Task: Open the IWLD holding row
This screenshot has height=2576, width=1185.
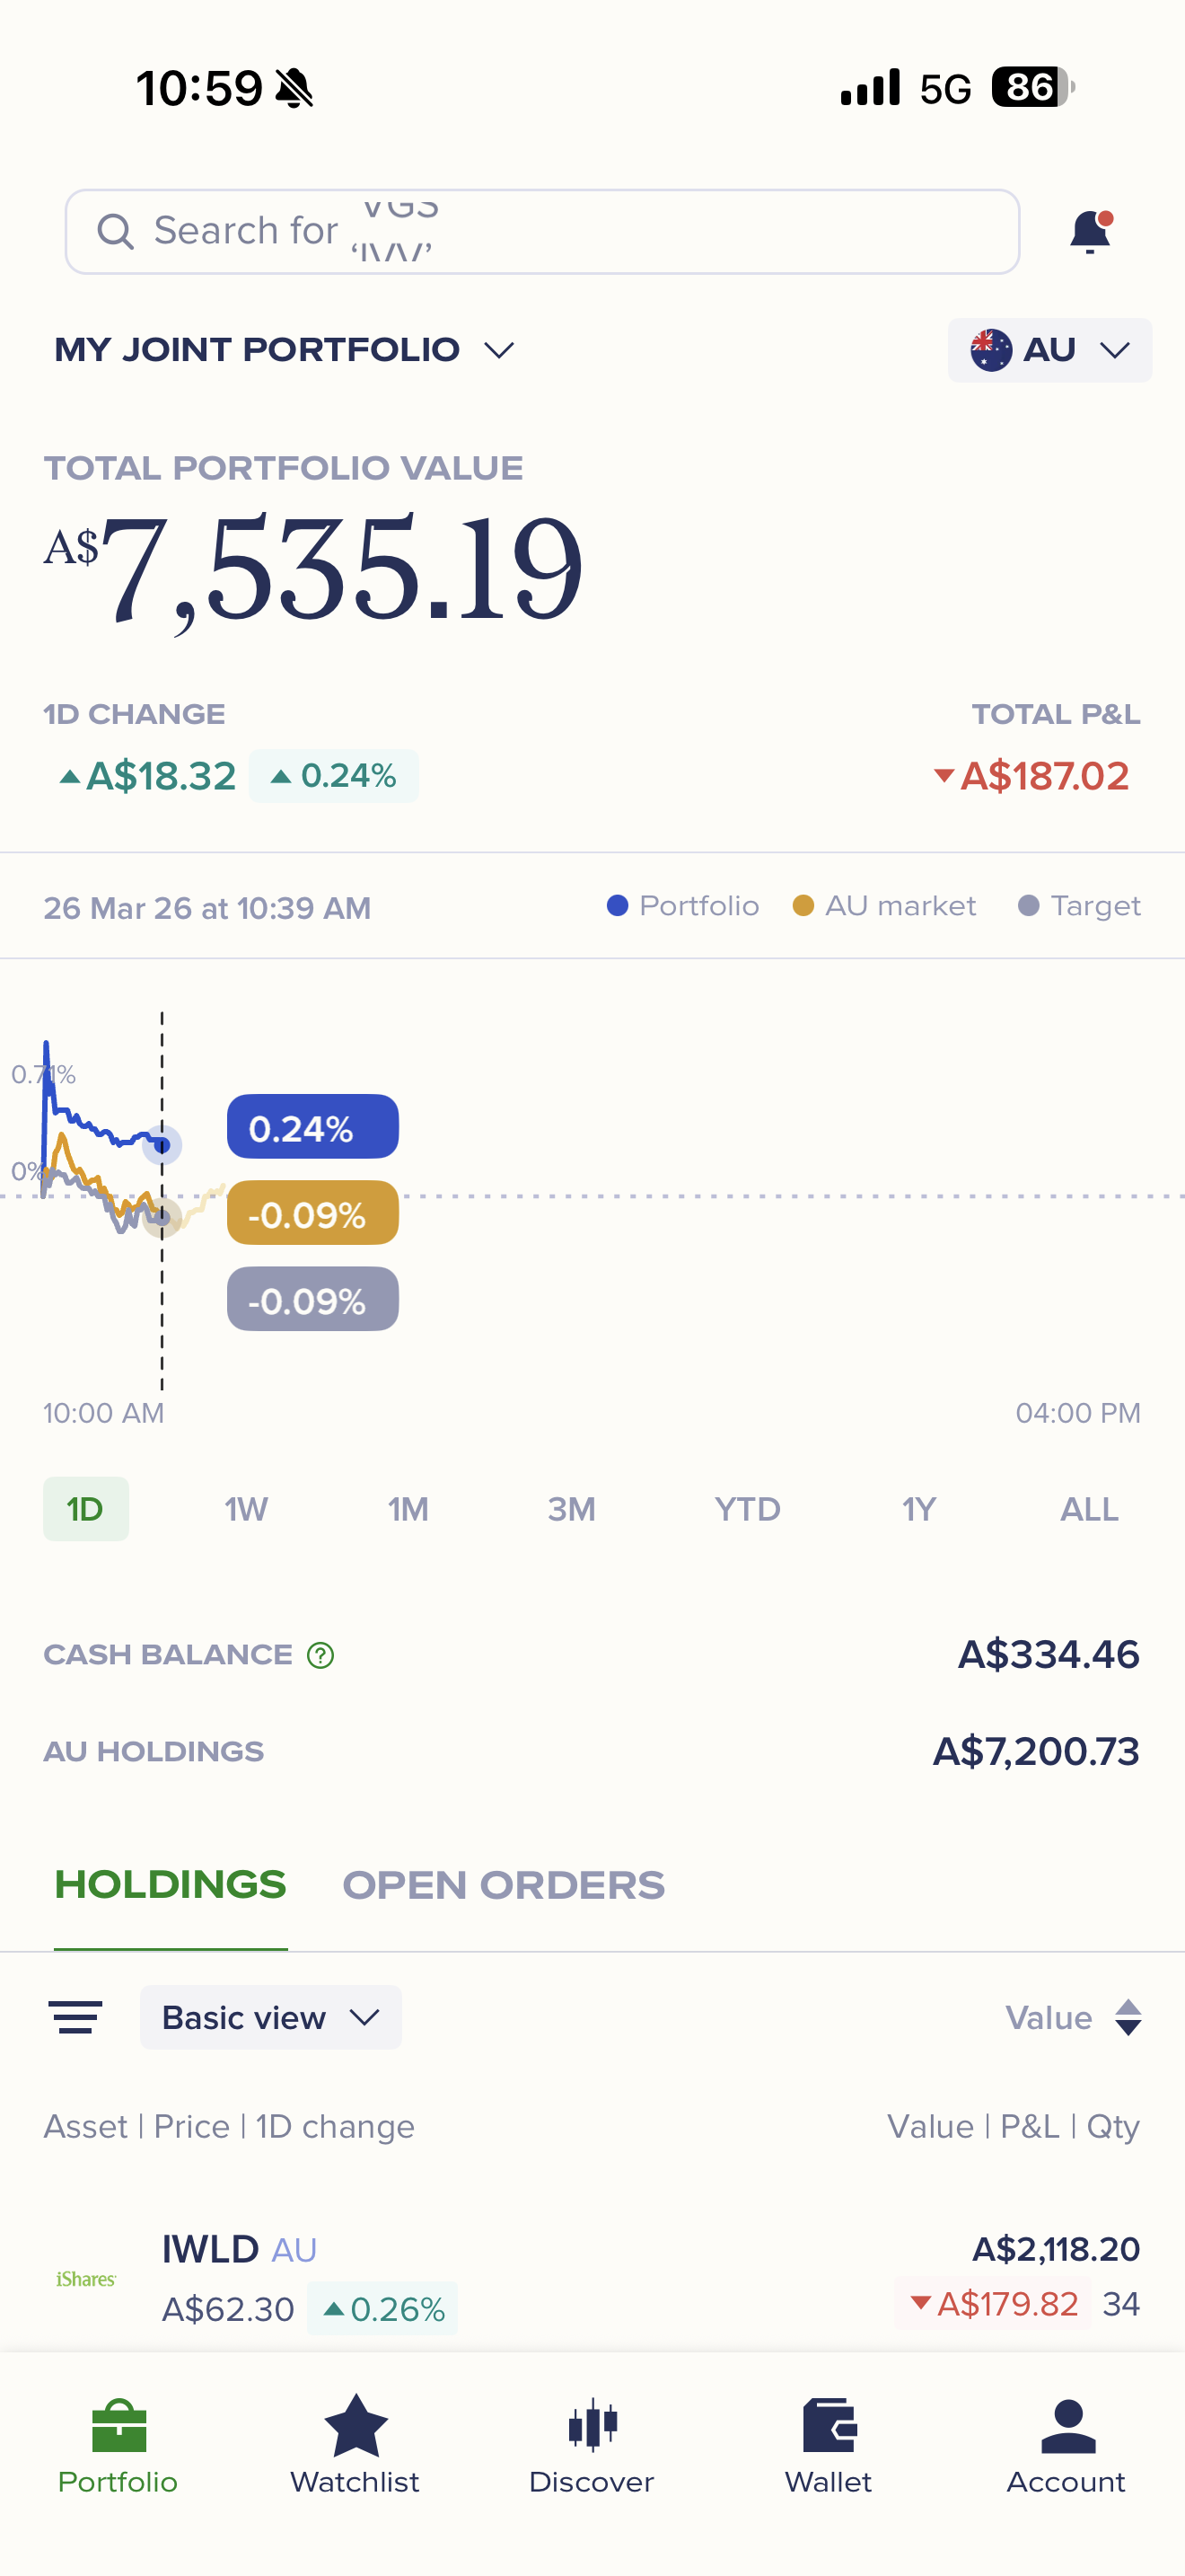Action: coord(592,2277)
